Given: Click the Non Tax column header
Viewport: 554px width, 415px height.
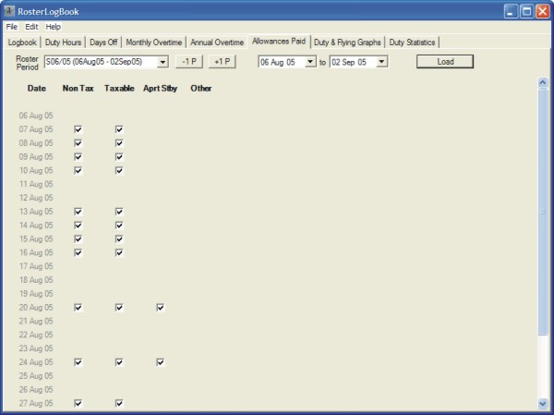Looking at the screenshot, I should (78, 89).
